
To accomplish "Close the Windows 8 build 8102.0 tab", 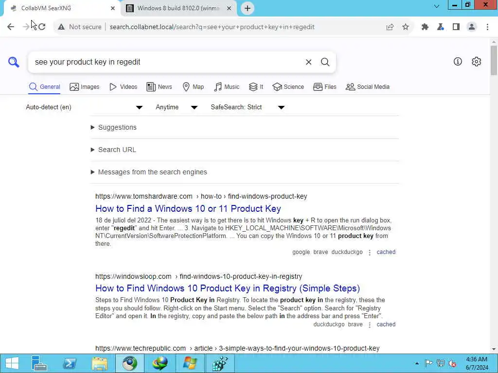I will pos(229,8).
